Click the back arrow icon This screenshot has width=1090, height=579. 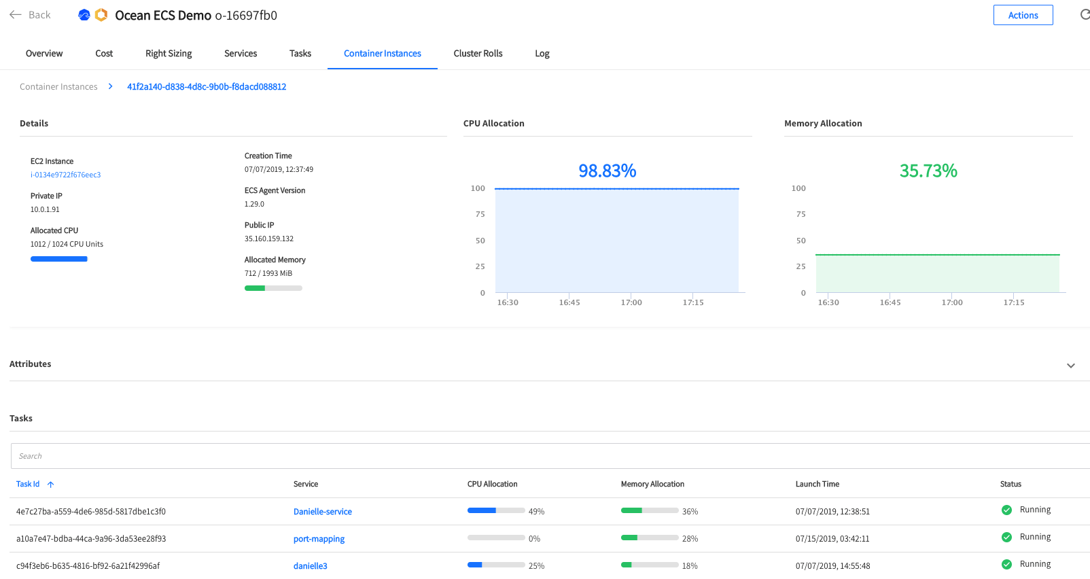tap(16, 15)
